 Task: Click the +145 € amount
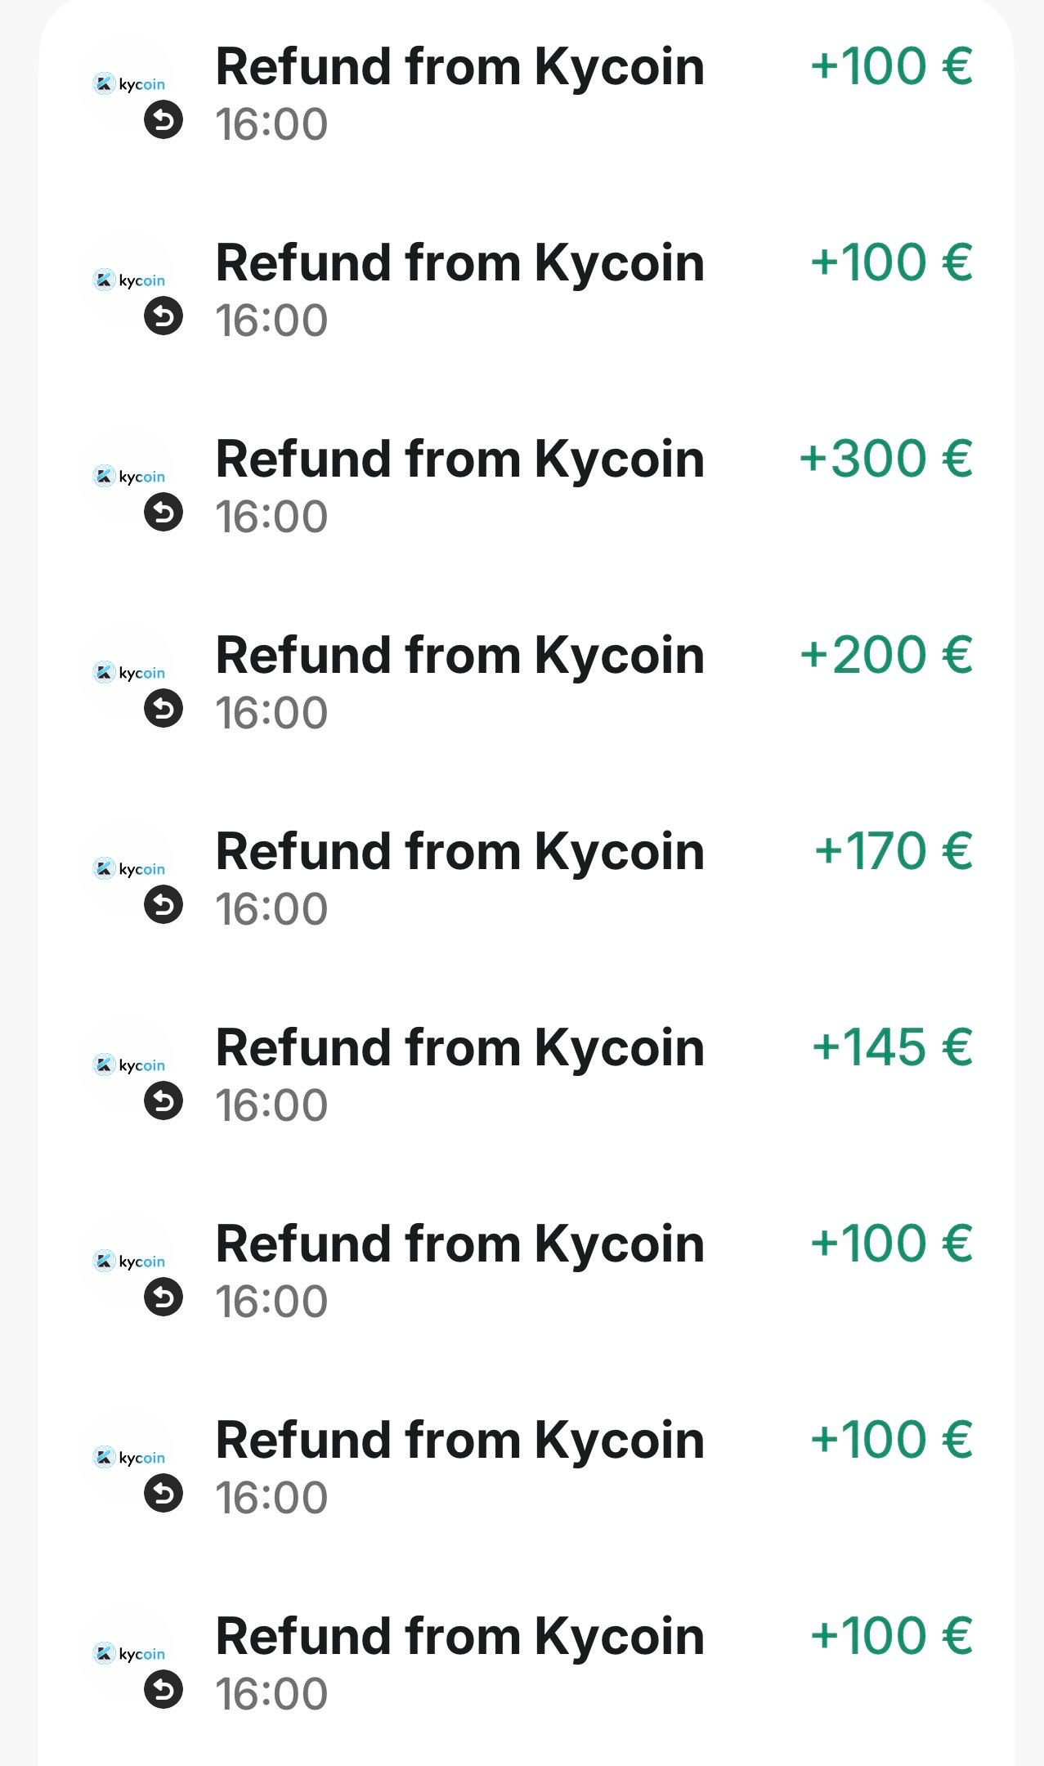click(x=891, y=1047)
